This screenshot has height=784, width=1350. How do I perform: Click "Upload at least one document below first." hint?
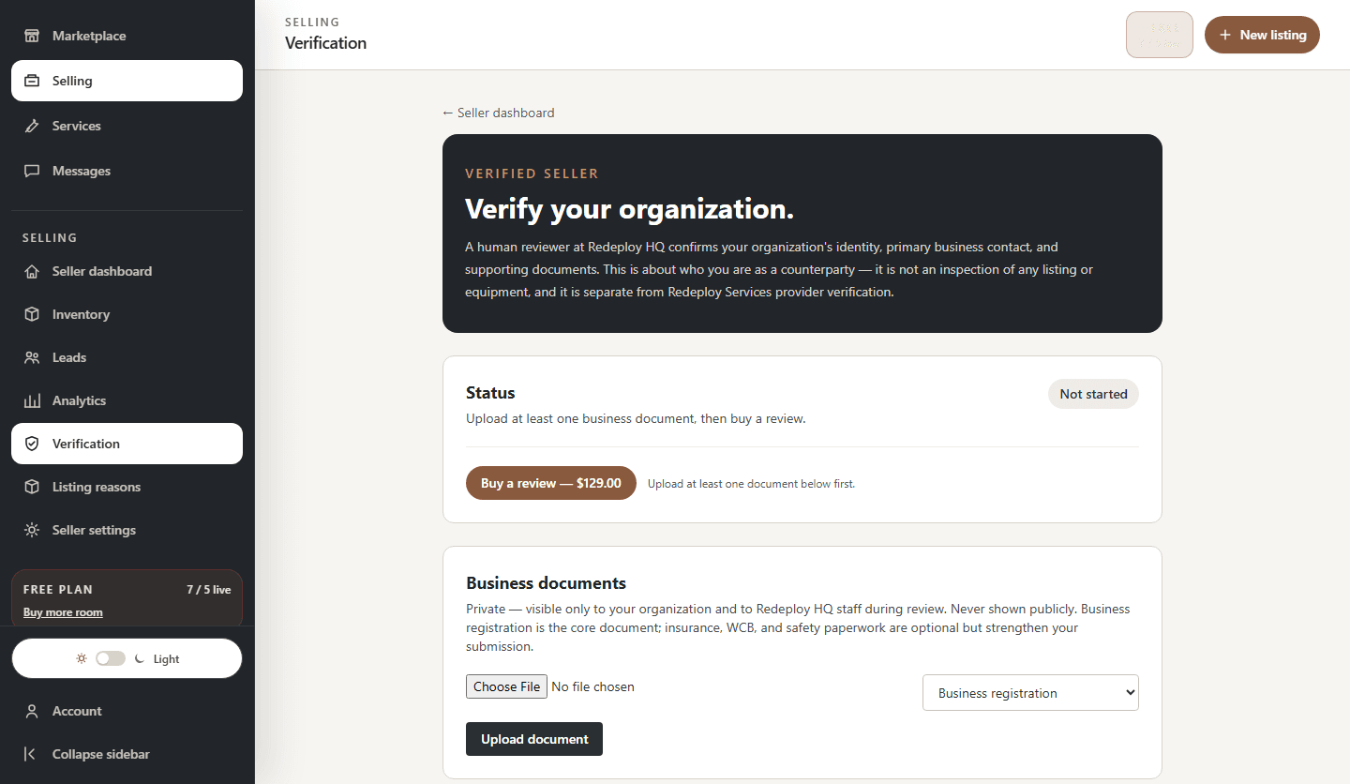click(751, 484)
